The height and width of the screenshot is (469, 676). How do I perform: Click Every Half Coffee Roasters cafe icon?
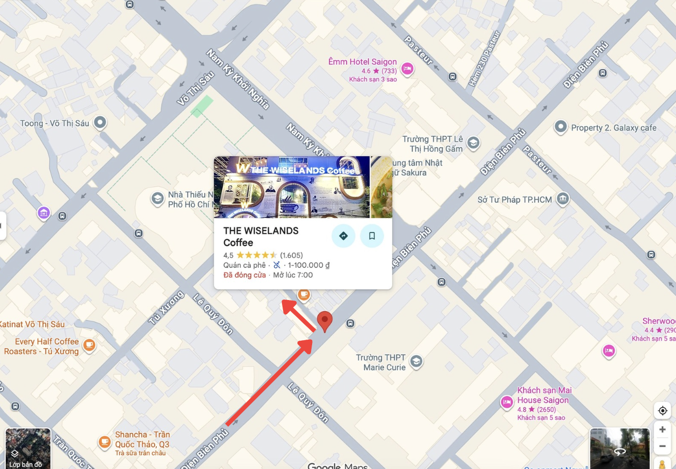point(89,345)
